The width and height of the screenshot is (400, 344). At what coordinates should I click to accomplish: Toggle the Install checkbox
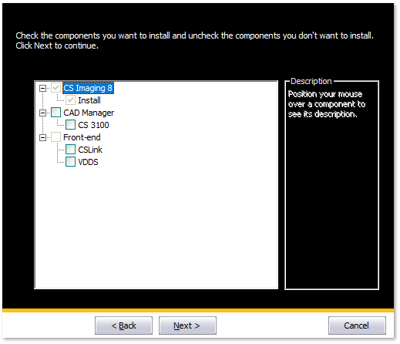(70, 100)
